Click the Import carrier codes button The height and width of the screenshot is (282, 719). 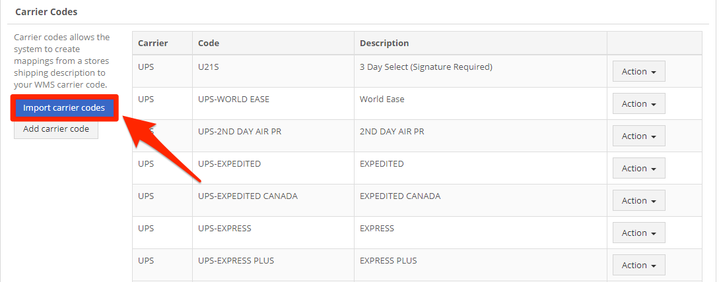coord(64,108)
